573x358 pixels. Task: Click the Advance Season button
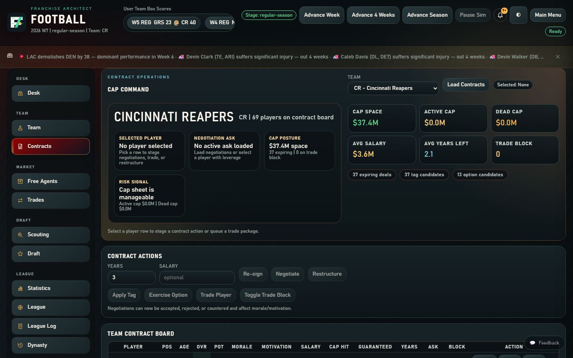pyautogui.click(x=427, y=15)
